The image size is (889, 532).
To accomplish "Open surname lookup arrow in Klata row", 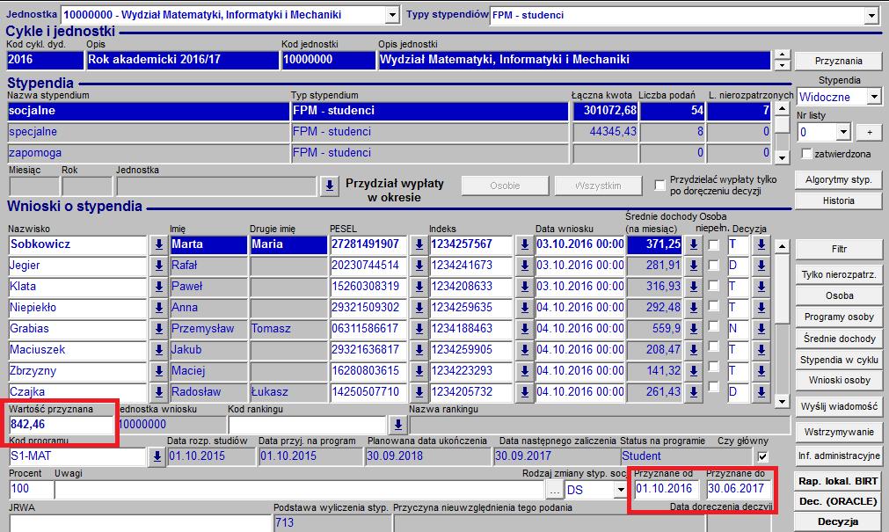I will tap(159, 287).
